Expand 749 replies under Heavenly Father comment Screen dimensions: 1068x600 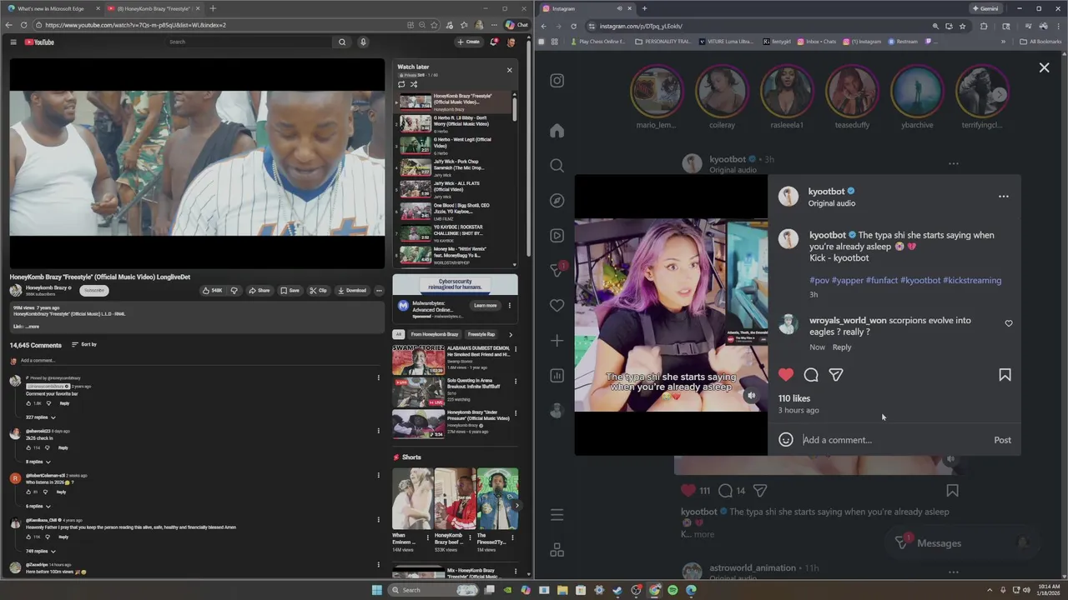pyautogui.click(x=40, y=551)
